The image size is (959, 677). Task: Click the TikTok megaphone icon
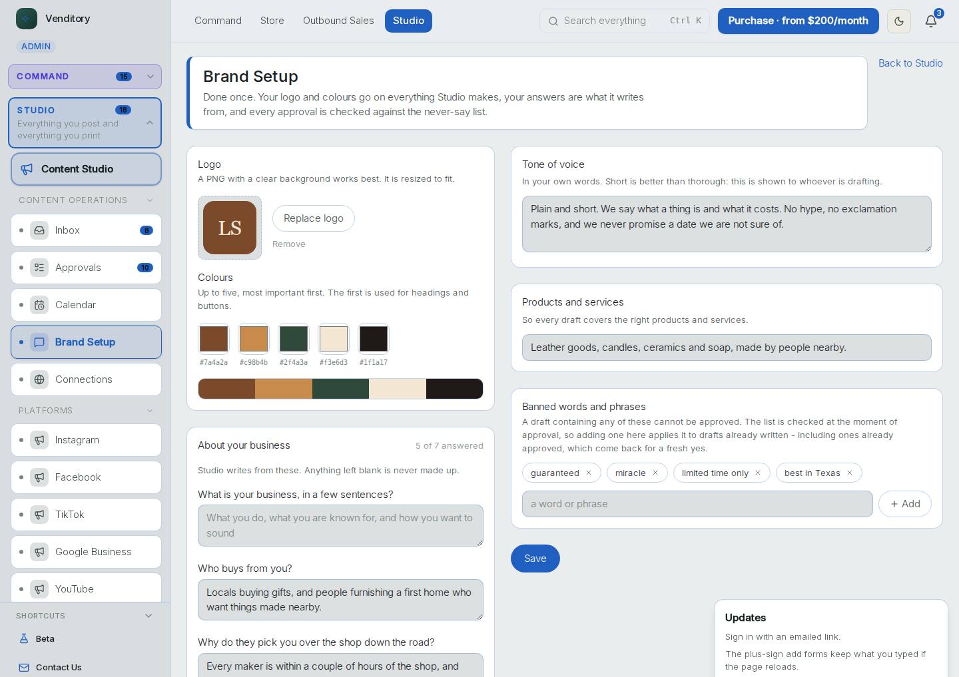(39, 515)
